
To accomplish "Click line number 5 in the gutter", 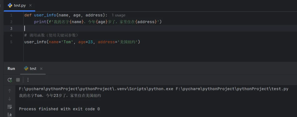I will point(11,42).
